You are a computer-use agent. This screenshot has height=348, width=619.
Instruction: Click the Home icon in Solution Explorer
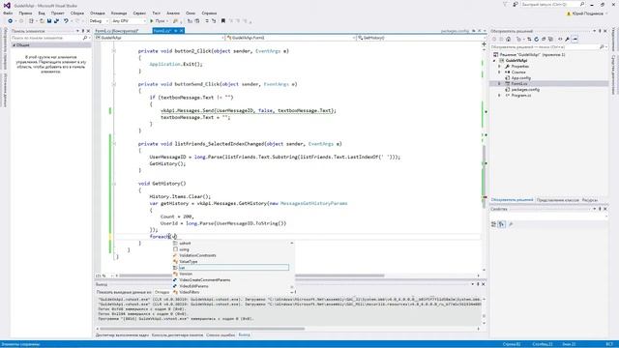click(509, 39)
